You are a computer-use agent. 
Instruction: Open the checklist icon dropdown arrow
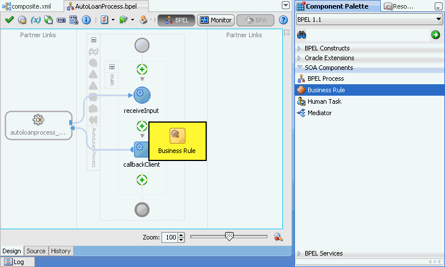click(x=113, y=20)
